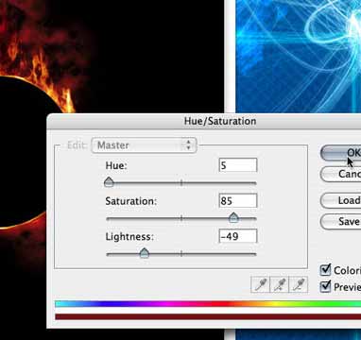Click into the Saturation value field

238,200
